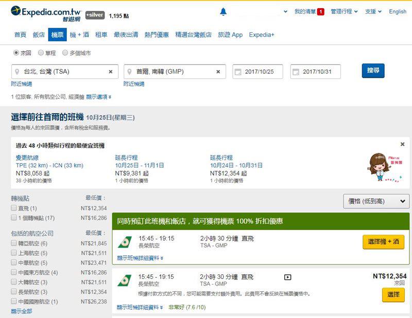The height and width of the screenshot is (318, 412).
Task: Go to the 首頁 home tab
Action: point(20,34)
